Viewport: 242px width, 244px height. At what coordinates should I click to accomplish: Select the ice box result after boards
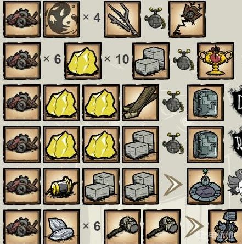(x=205, y=103)
